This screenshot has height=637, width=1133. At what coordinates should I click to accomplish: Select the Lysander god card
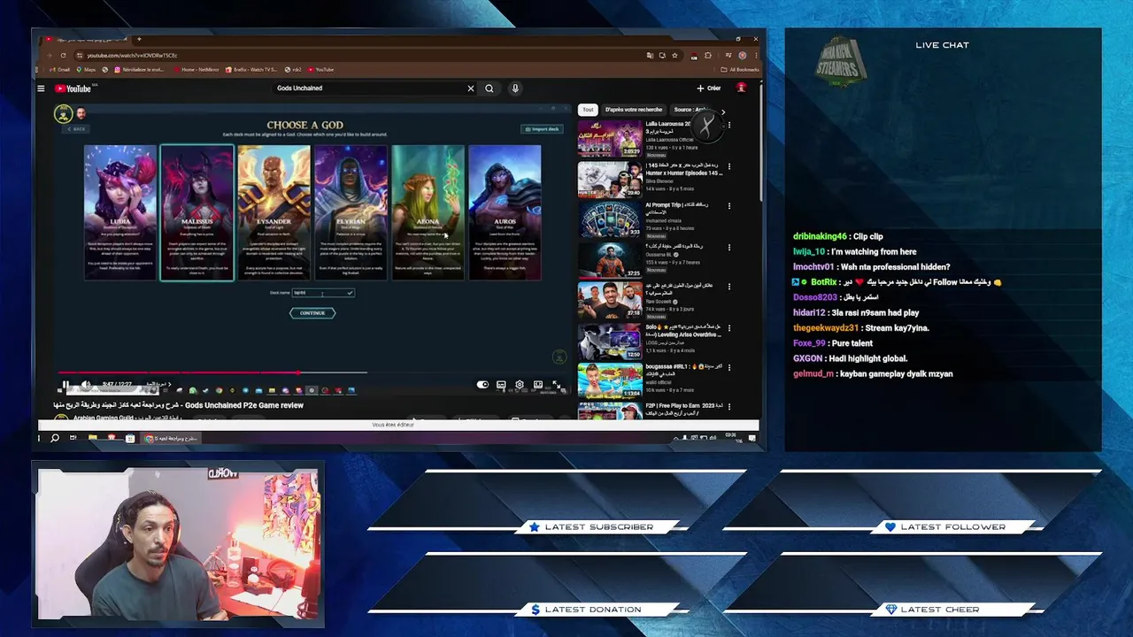click(274, 212)
